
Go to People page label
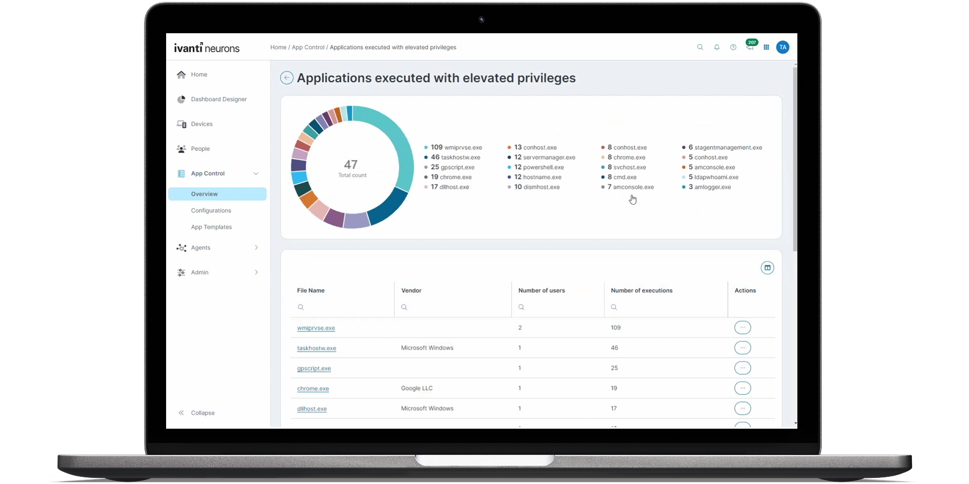coord(200,149)
